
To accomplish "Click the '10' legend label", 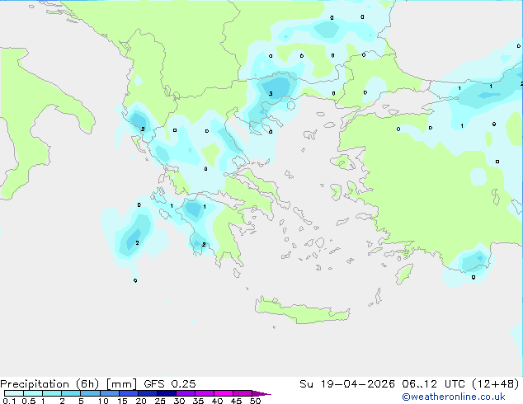I will pyautogui.click(x=103, y=401).
